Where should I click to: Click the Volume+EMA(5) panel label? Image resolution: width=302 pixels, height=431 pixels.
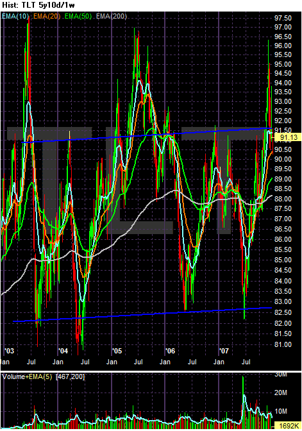[x=27, y=376]
